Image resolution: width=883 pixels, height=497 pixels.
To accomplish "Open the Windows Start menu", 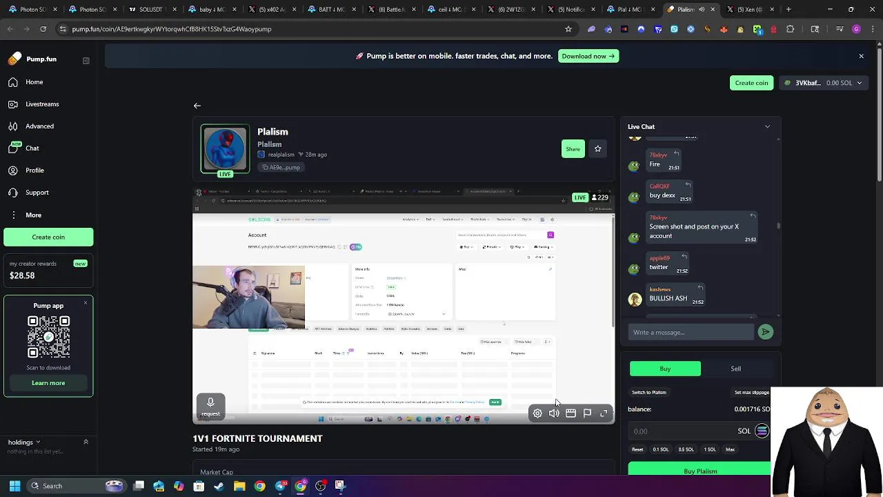I will pos(14,486).
